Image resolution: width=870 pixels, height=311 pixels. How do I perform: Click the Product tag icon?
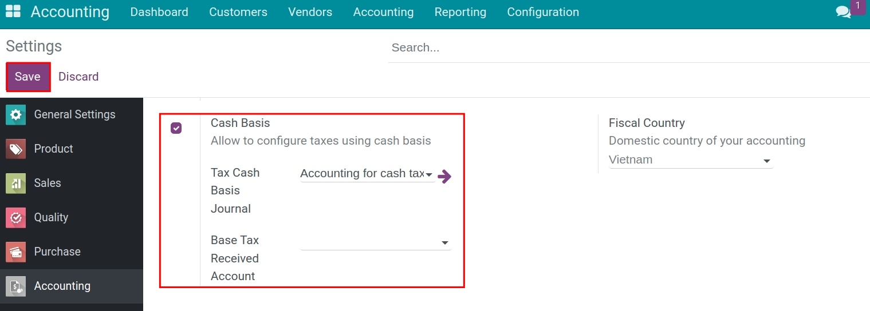pos(15,149)
